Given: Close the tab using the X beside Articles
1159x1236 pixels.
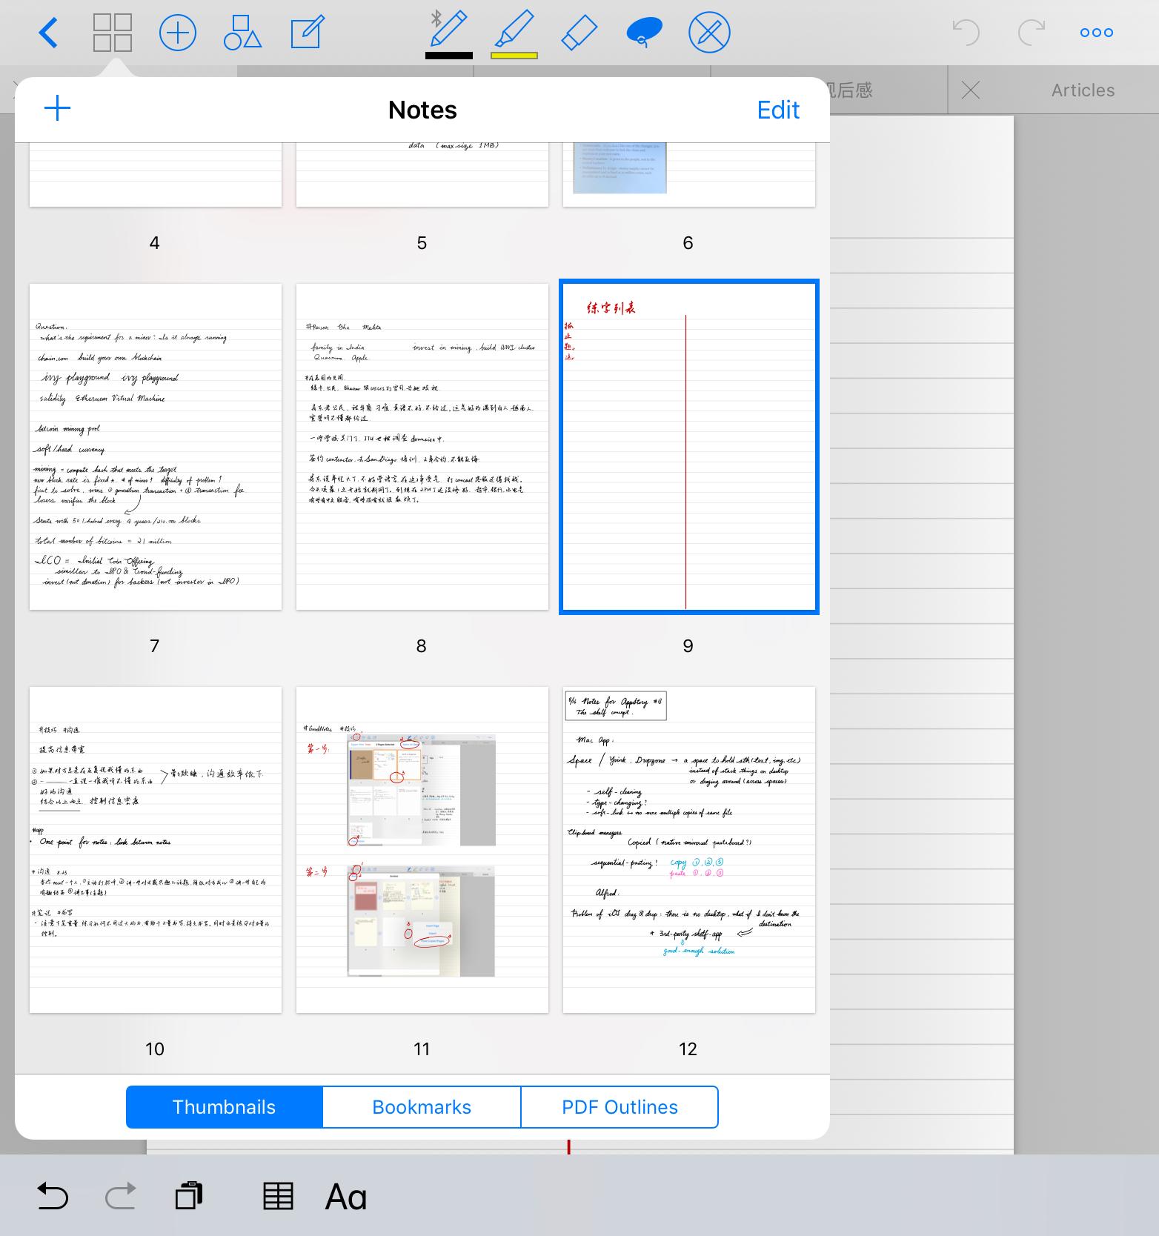Looking at the screenshot, I should point(970,90).
